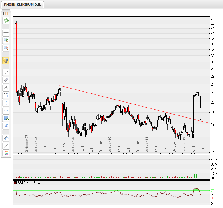
Task: Zoom out with the magnifier minus icon
Action: pyautogui.click(x=6, y=48)
